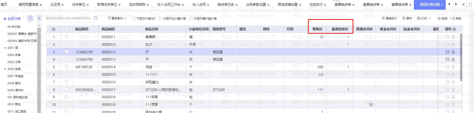Close all tabs with the x icon

[463, 4]
